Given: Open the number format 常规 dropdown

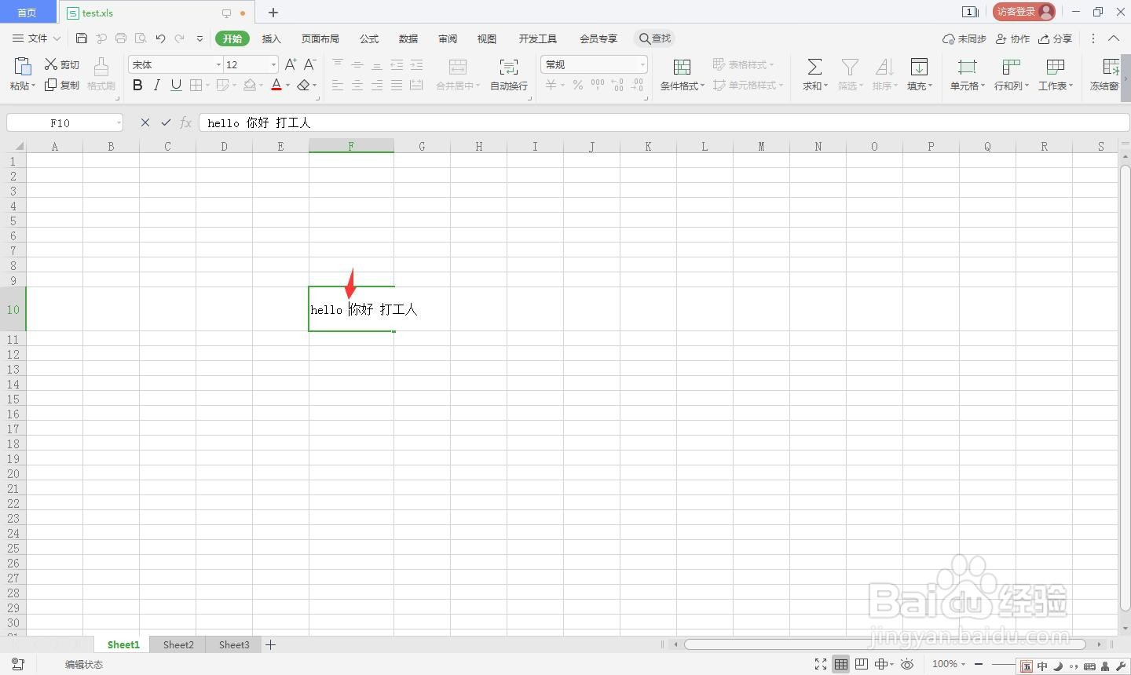Looking at the screenshot, I should tap(642, 64).
